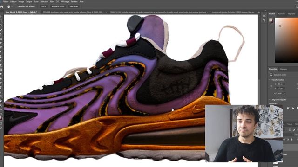Close the third document tab

coord(208,12)
